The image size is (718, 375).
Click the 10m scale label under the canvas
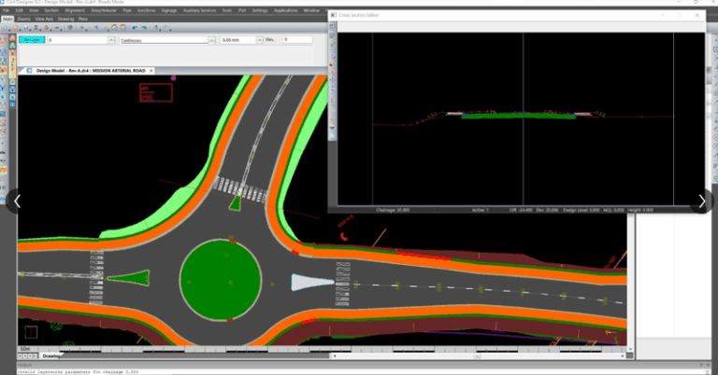[x=24, y=349]
